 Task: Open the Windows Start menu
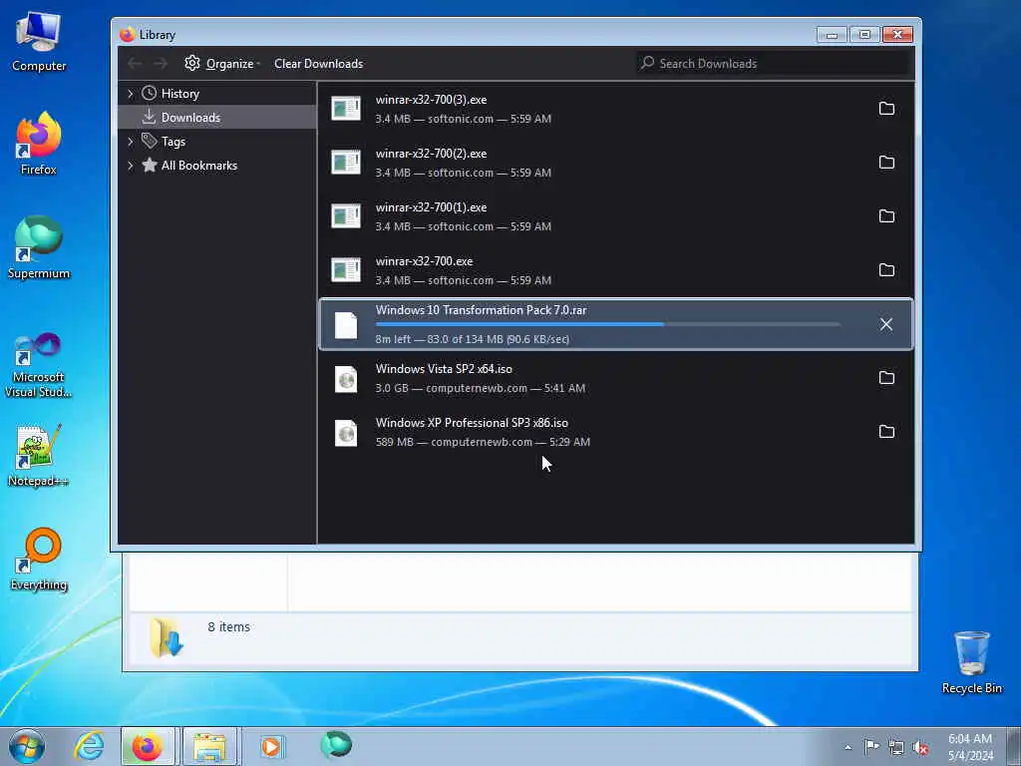click(x=27, y=746)
